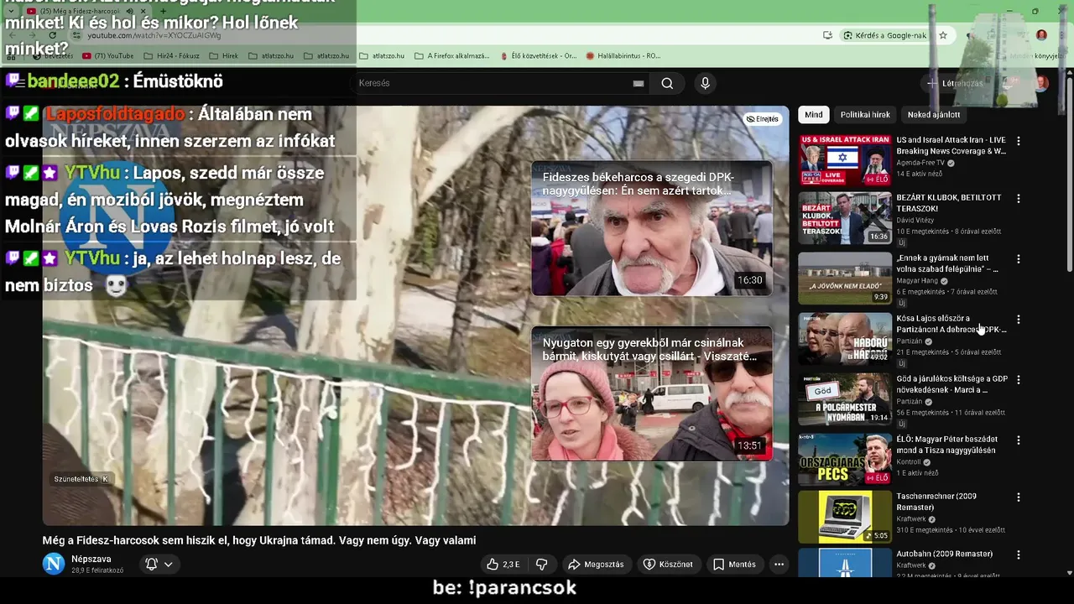Click the video title Még a Fidesz-harcosok sem hiszik
Image resolution: width=1074 pixels, height=604 pixels.
[259, 540]
